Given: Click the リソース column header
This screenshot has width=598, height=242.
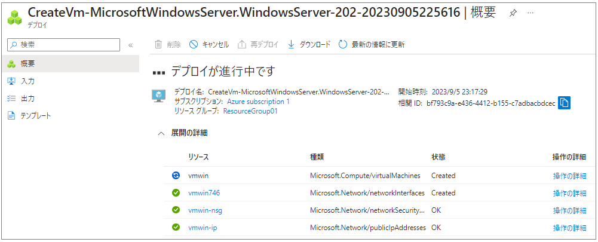Looking at the screenshot, I should pyautogui.click(x=198, y=157).
